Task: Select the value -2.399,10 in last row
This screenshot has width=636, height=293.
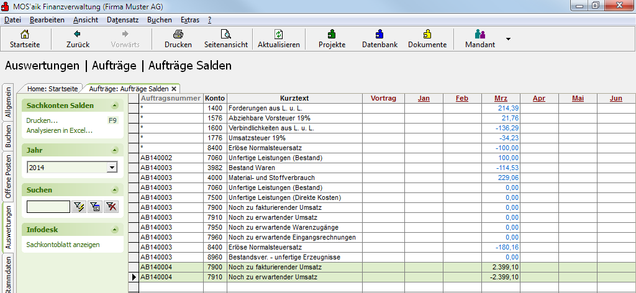Action: pos(501,277)
